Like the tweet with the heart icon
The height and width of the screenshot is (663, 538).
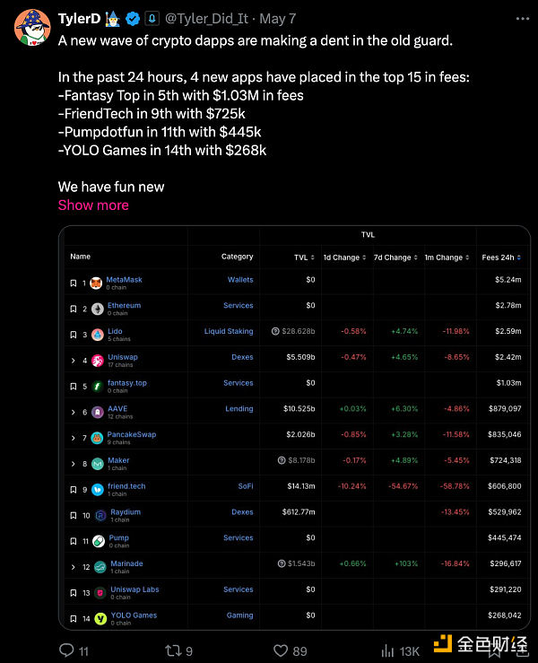tap(282, 650)
